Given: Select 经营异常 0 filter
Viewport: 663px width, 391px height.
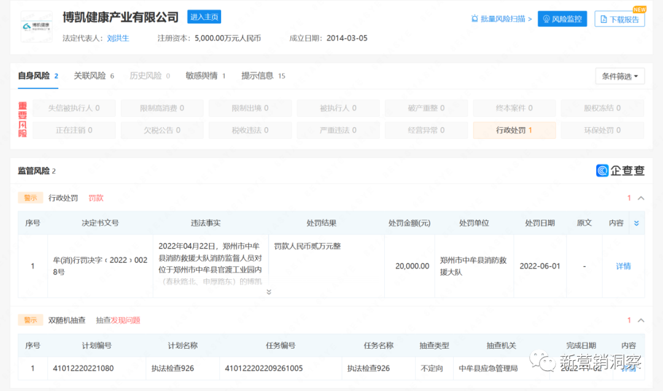Looking at the screenshot, I should [x=426, y=130].
